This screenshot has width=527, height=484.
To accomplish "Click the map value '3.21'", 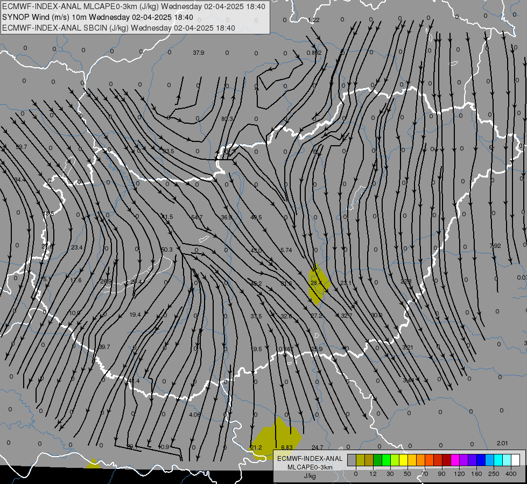I will coord(407,347).
